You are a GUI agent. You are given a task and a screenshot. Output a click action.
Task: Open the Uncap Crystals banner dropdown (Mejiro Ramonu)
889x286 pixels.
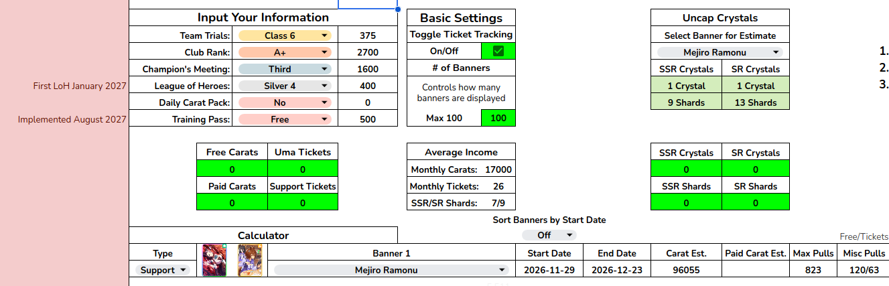[x=720, y=52]
